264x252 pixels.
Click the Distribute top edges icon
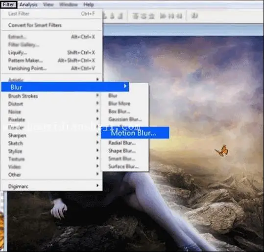point(135,16)
